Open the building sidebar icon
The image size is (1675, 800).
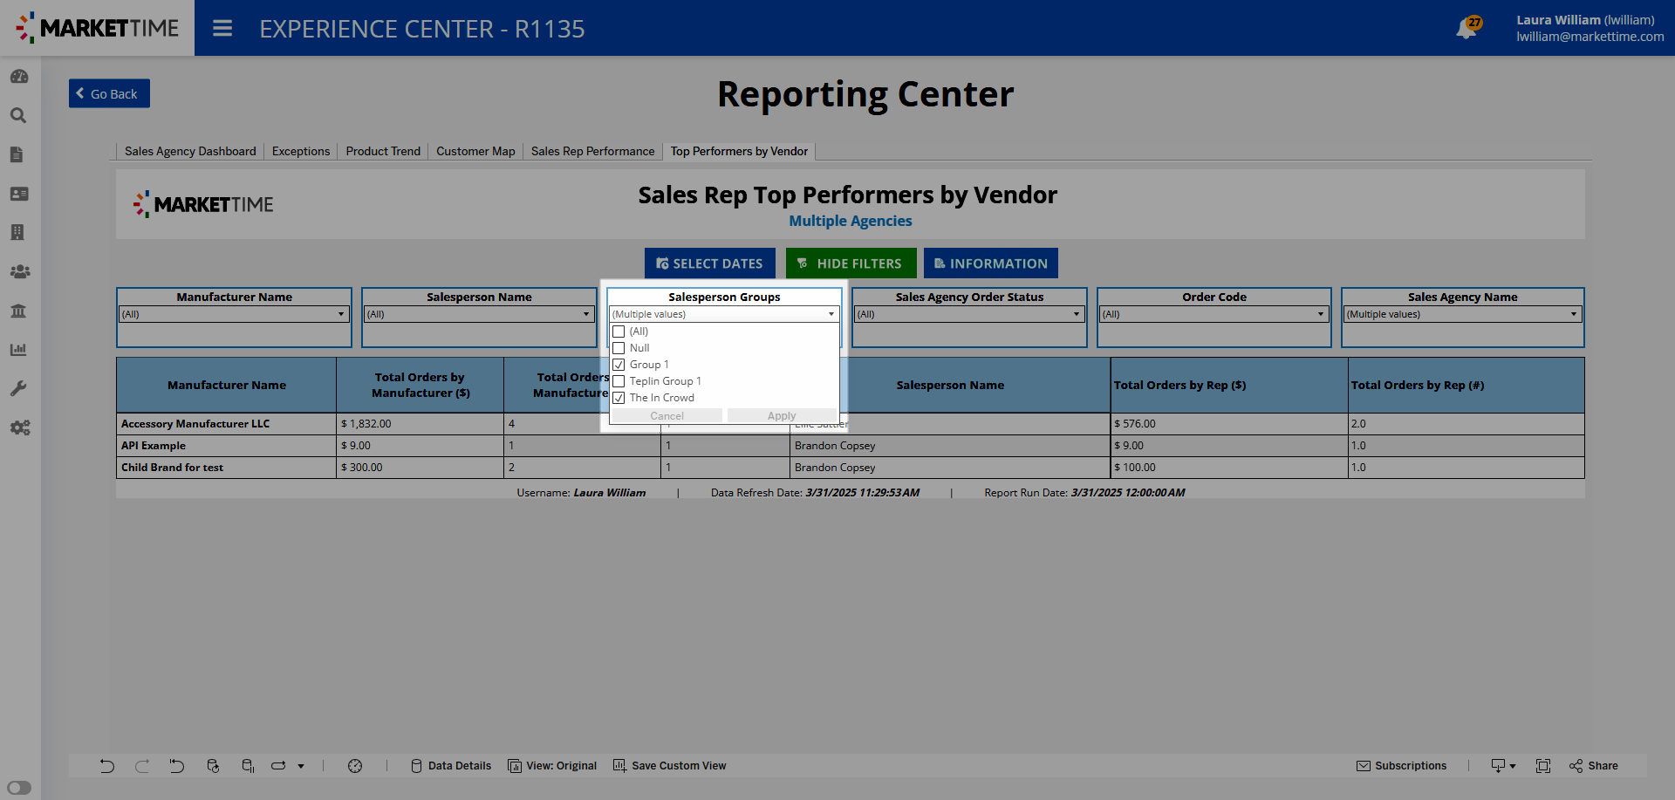point(17,232)
